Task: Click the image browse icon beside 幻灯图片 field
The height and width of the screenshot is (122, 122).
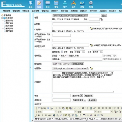Action: coord(91,29)
